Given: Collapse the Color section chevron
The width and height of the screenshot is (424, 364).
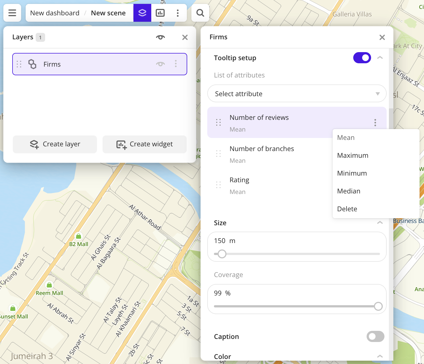Looking at the screenshot, I should [x=380, y=356].
